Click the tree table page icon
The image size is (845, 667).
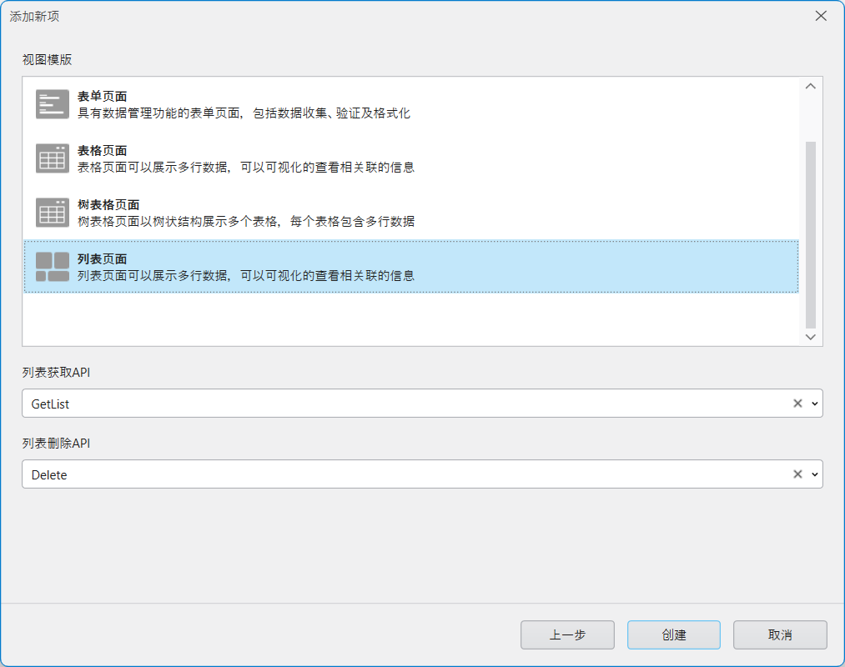(53, 213)
